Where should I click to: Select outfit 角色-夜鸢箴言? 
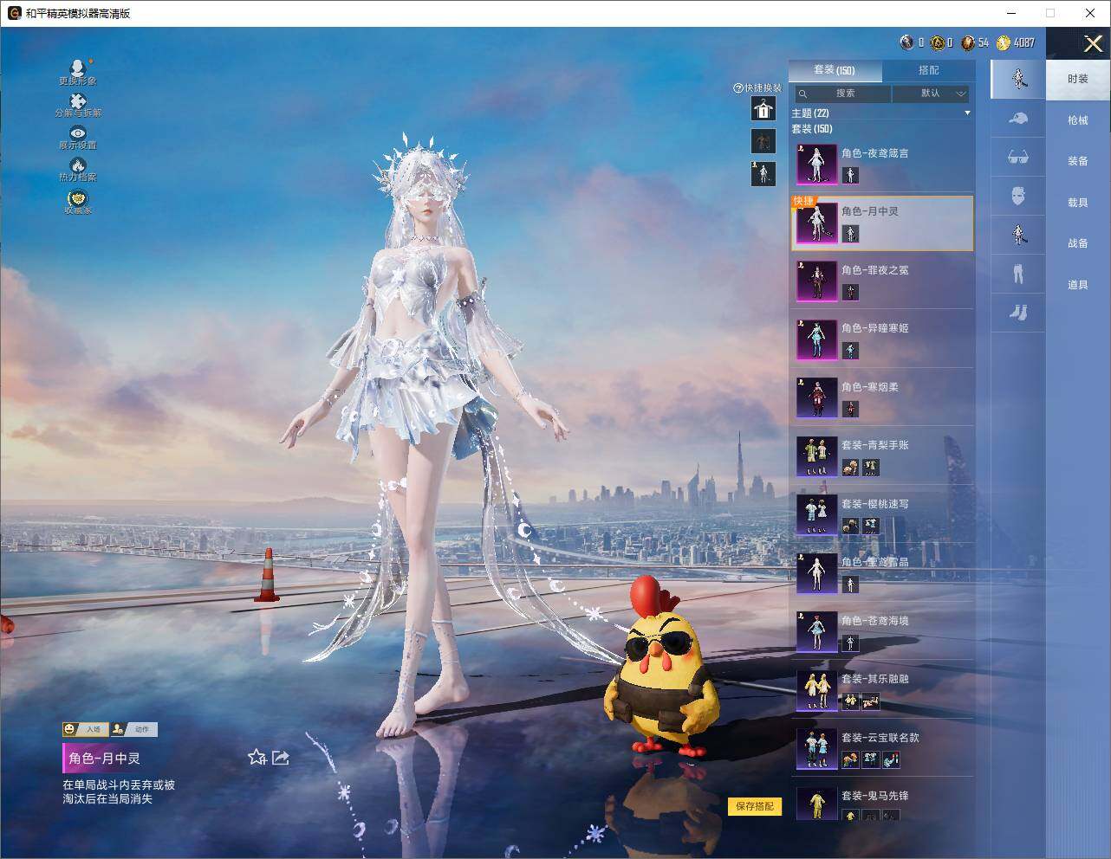(x=882, y=165)
